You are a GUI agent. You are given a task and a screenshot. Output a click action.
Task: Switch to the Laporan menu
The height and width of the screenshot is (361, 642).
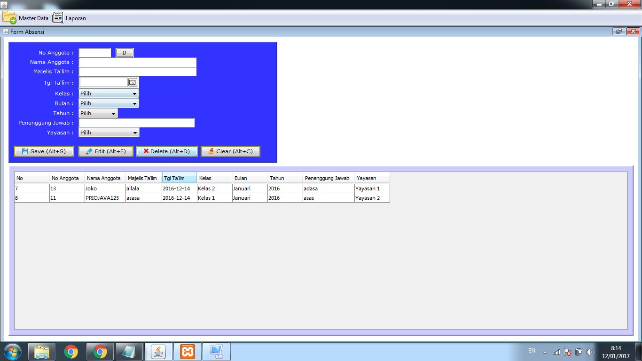pos(77,18)
